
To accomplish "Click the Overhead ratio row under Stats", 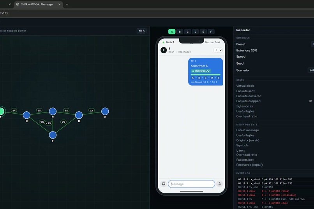I will click(x=275, y=116).
